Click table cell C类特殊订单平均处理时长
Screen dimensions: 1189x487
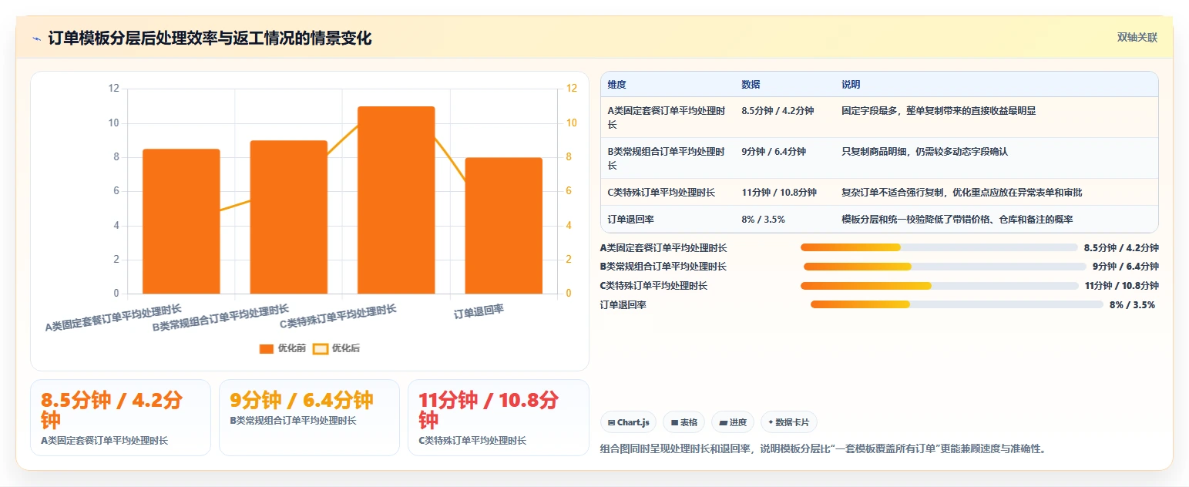click(661, 192)
